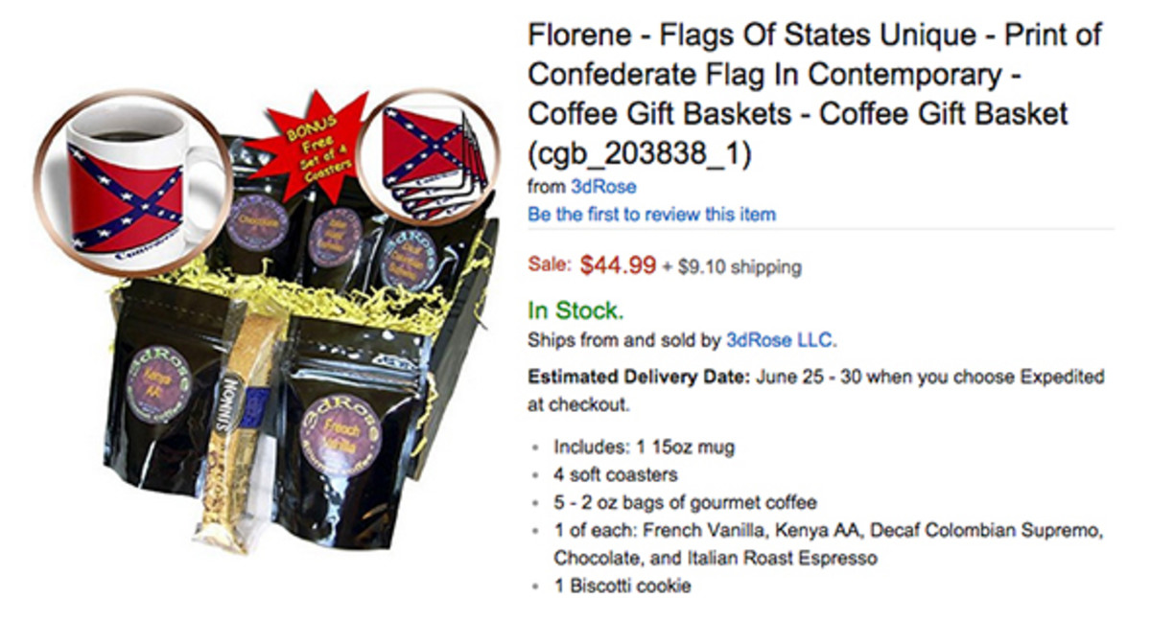1151x620 pixels.
Task: Click the "1 Biscotti cookie" bullet
Action: coord(622,586)
